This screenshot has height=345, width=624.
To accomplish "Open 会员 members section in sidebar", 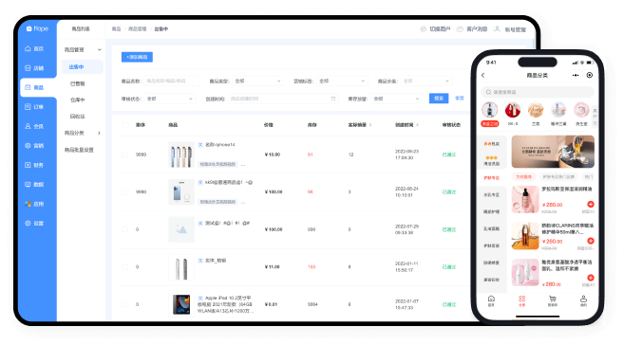I will coord(34,126).
